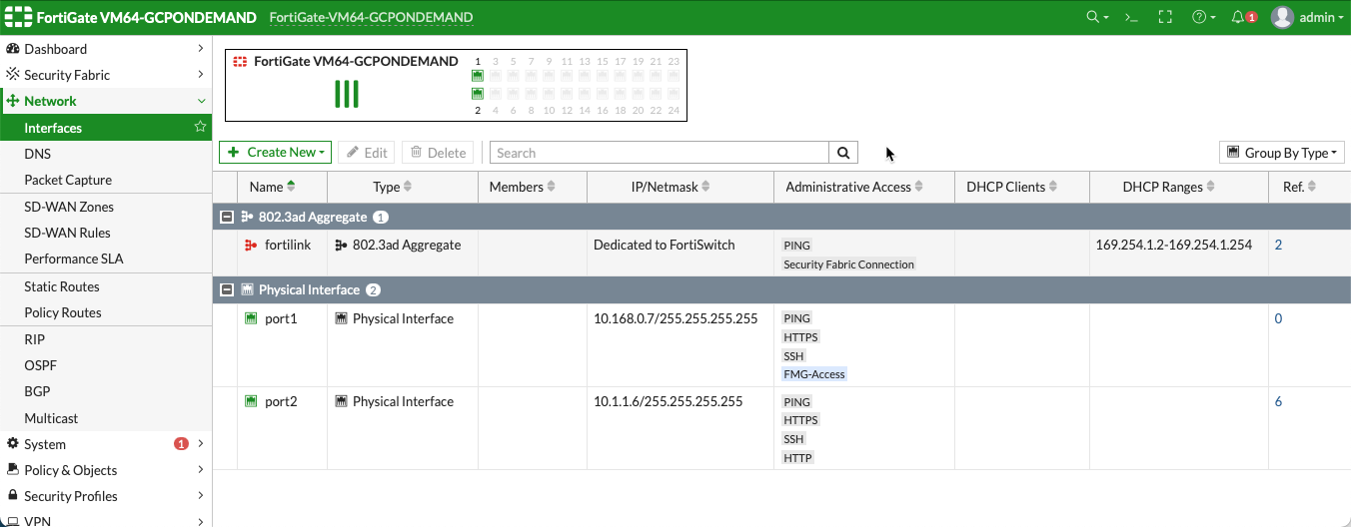The width and height of the screenshot is (1351, 527).
Task: Open the CLI console icon
Action: tap(1131, 17)
